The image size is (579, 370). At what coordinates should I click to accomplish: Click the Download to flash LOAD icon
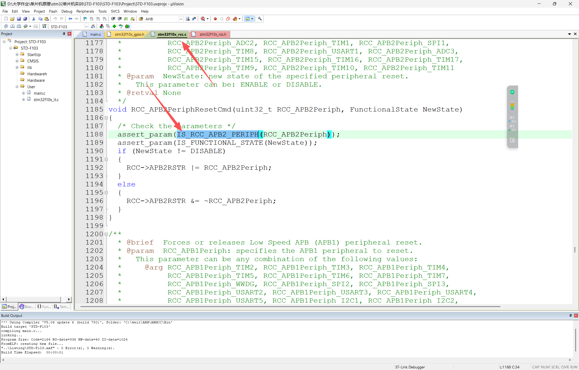click(x=44, y=26)
